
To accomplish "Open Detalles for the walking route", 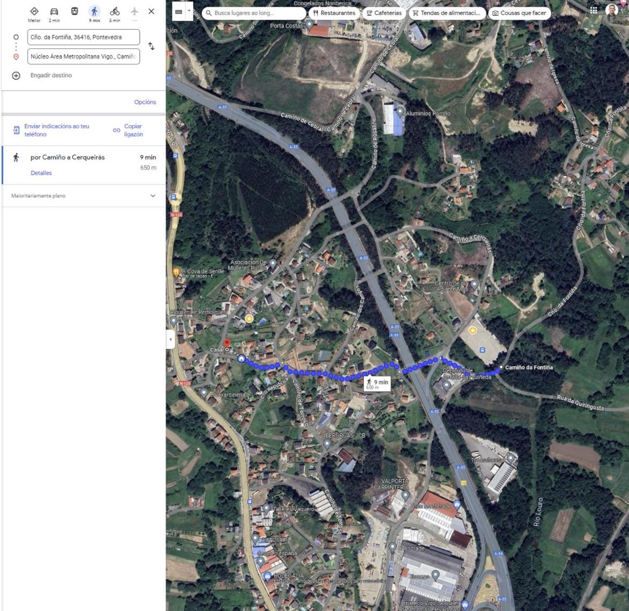I will click(41, 173).
